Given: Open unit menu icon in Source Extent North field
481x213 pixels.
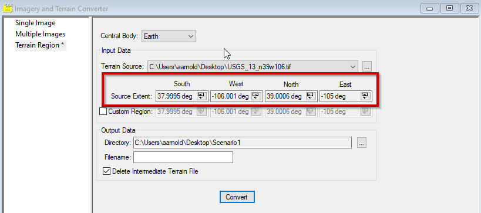Looking at the screenshot, I should pyautogui.click(x=310, y=96).
